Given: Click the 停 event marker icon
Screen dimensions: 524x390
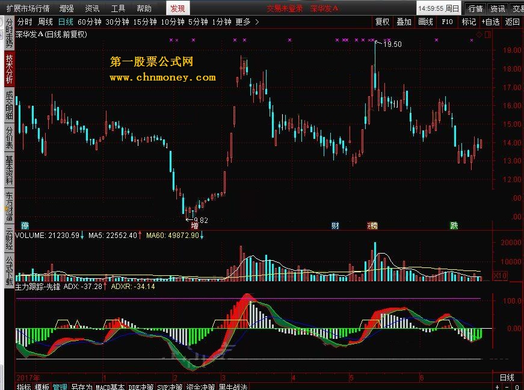Looking at the screenshot, I should pyautogui.click(x=25, y=226).
